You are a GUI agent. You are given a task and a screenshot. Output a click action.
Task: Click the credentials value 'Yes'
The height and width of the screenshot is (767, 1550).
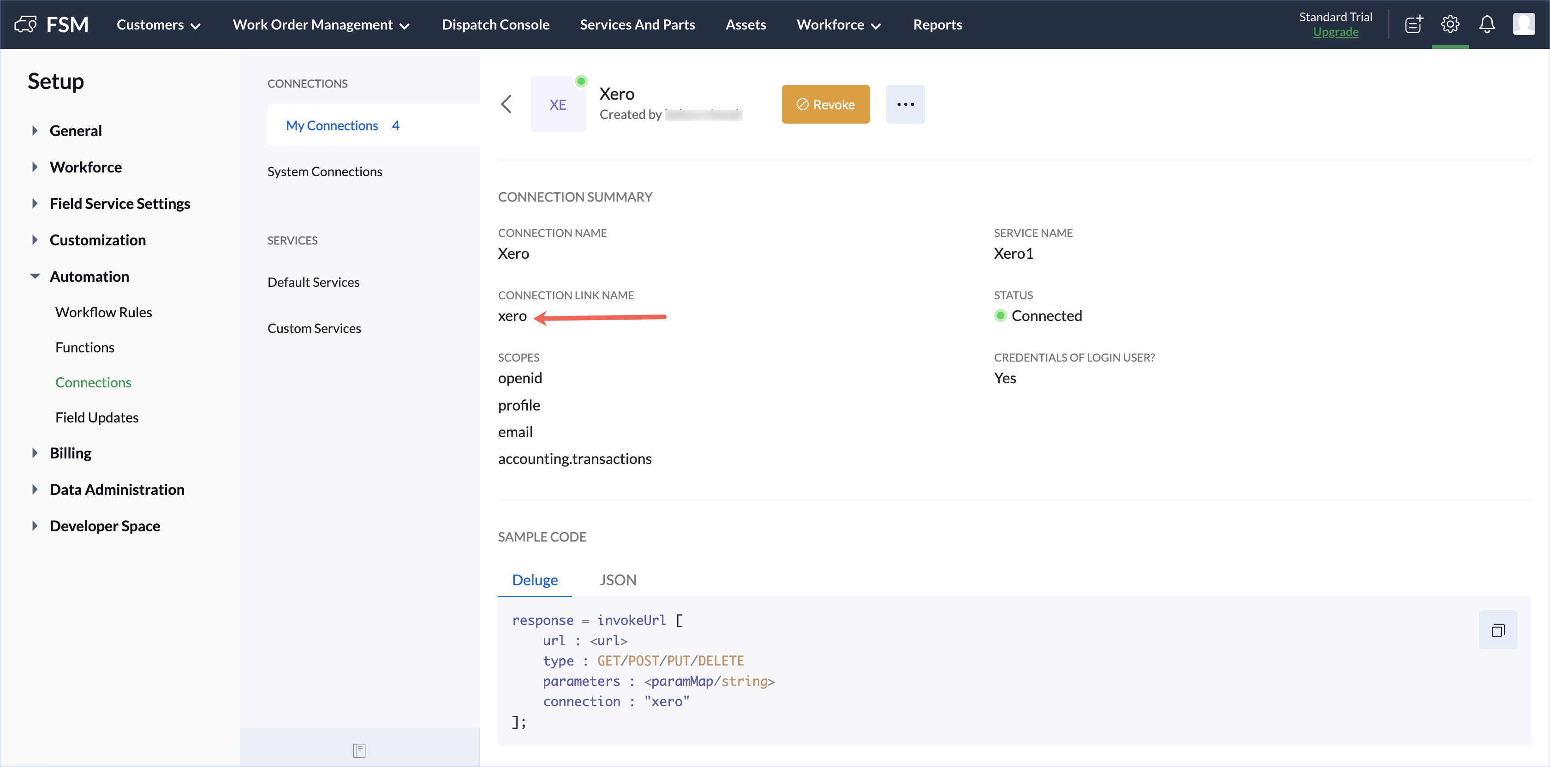point(1005,378)
